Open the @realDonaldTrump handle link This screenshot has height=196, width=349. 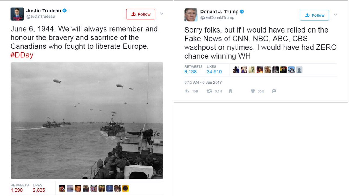click(217, 18)
